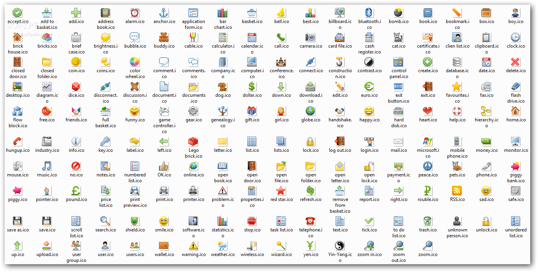Click the contrast.ico icon

pyautogui.click(x=369, y=62)
